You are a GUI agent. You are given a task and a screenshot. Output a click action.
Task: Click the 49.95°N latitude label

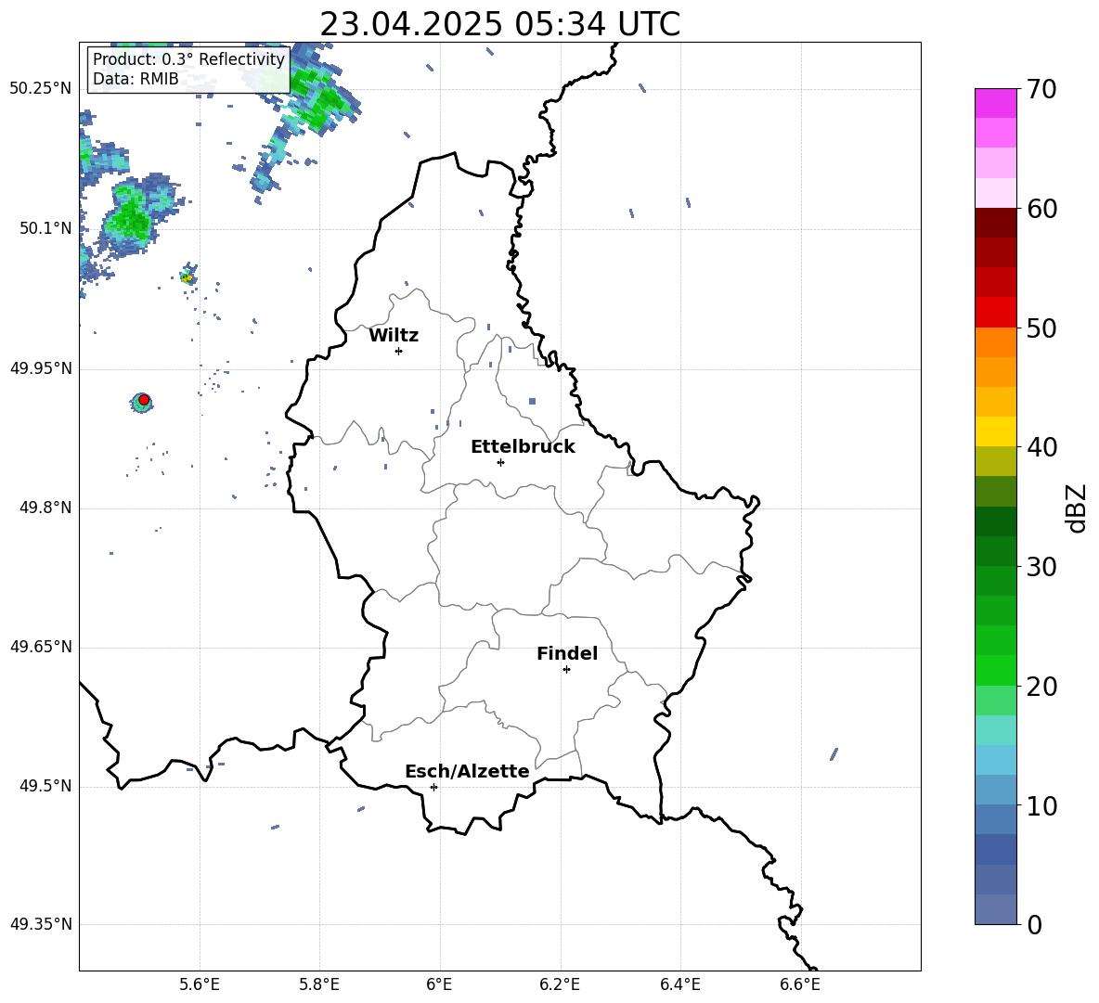coord(41,367)
